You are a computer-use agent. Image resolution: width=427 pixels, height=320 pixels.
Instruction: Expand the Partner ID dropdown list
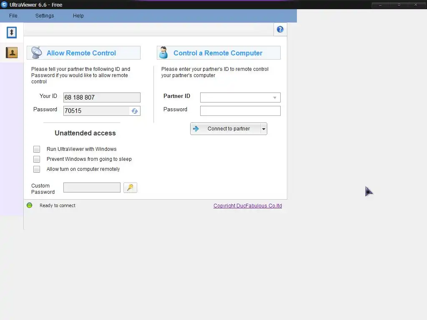pyautogui.click(x=275, y=97)
